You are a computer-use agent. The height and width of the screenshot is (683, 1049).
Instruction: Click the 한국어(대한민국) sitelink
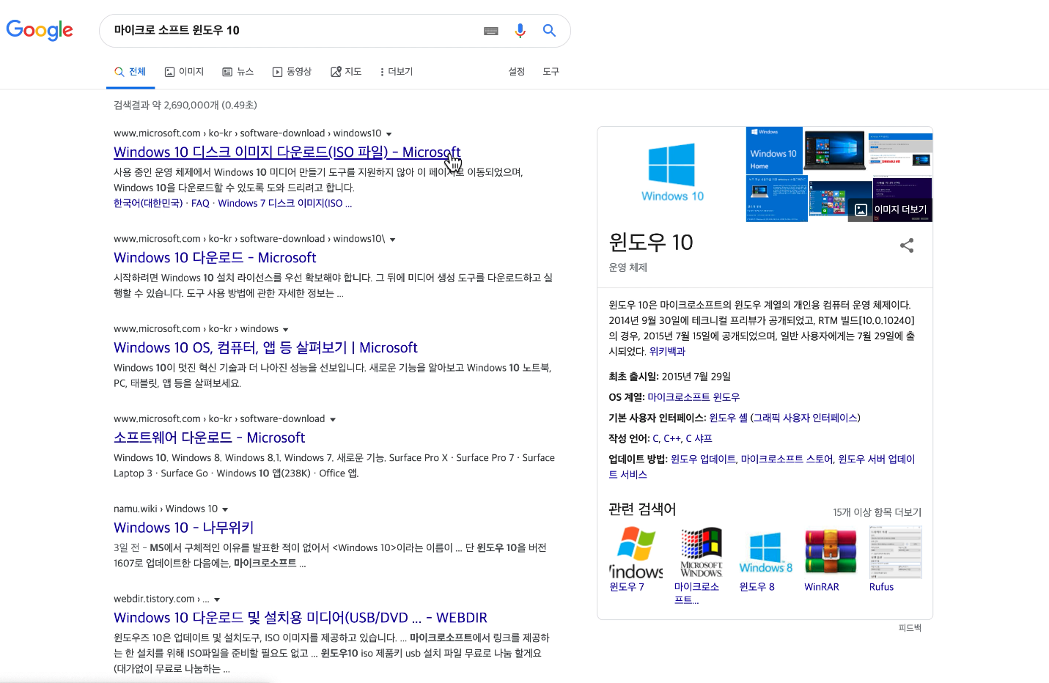point(148,204)
